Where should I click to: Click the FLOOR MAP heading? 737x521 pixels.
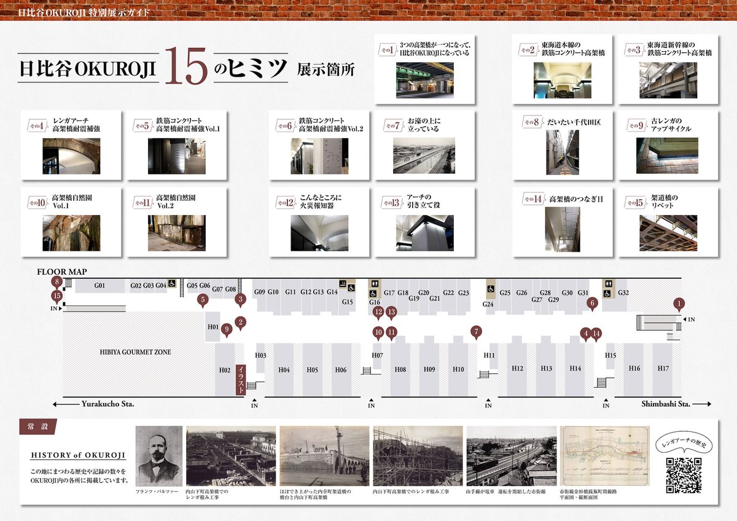pos(62,271)
